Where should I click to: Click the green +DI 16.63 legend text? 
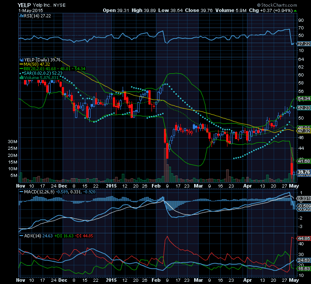point(64,236)
